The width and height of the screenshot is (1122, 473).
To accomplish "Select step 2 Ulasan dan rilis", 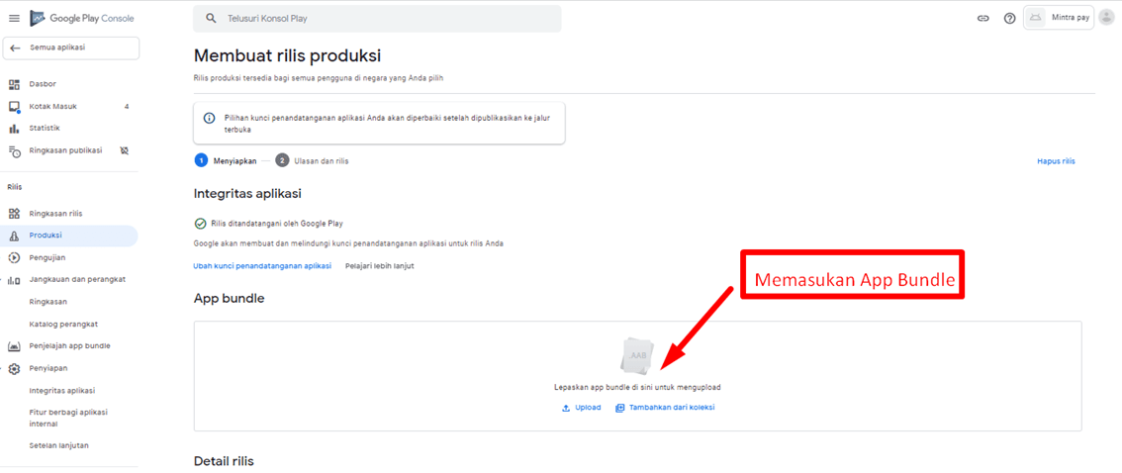I will 312,161.
